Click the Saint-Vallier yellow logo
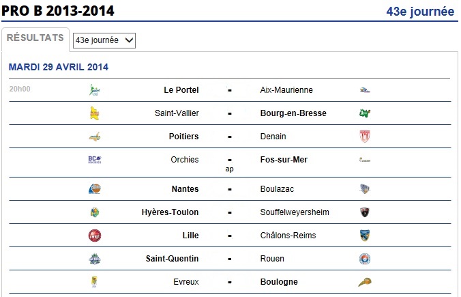 (94, 113)
